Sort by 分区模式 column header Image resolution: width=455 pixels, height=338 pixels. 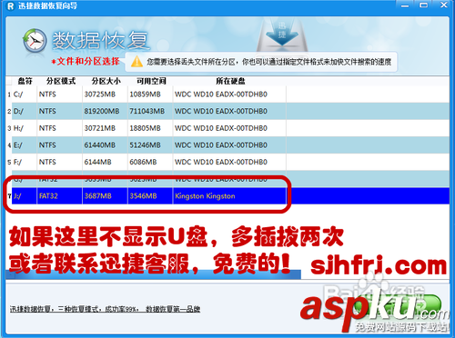61,81
